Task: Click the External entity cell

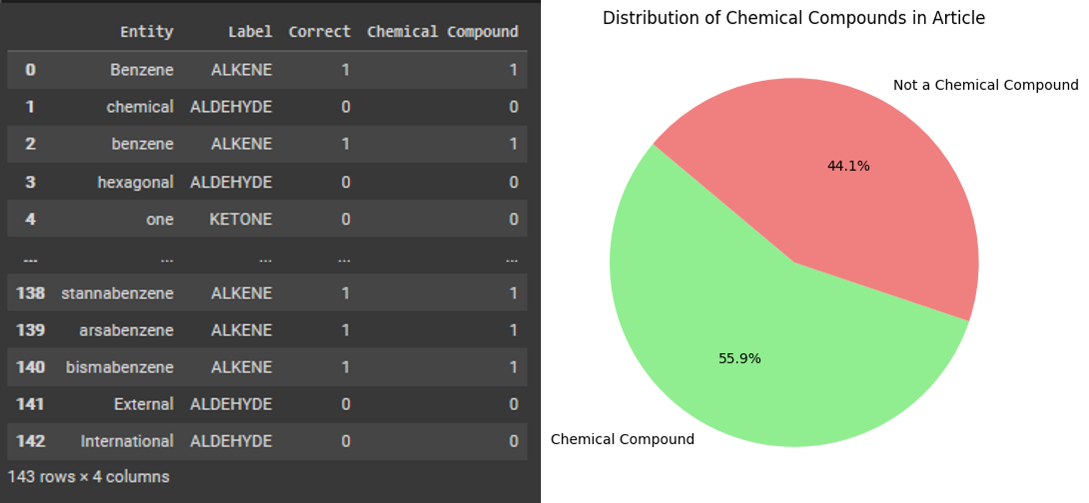Action: 144,404
